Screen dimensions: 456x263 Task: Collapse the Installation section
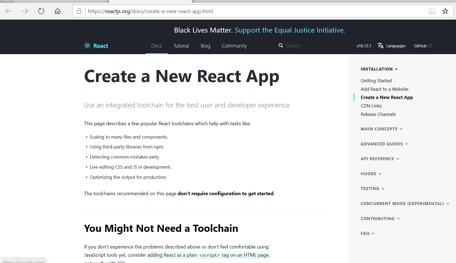(379, 69)
